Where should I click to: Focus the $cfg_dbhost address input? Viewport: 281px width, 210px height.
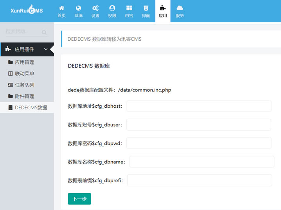(x=199, y=106)
